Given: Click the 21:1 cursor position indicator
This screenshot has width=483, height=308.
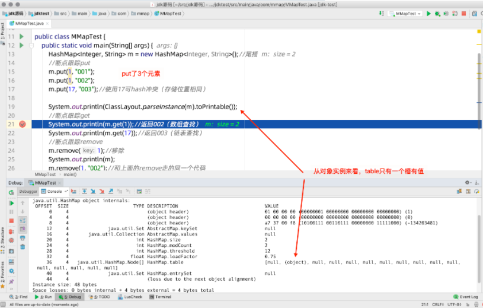Looking at the screenshot, I should (425, 304).
